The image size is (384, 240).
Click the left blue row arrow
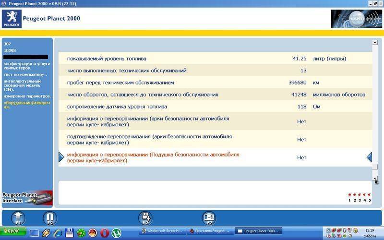click(61, 157)
